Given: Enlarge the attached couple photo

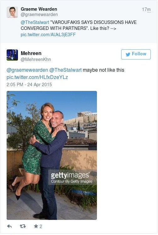Looking at the screenshot, I should click(52, 155).
